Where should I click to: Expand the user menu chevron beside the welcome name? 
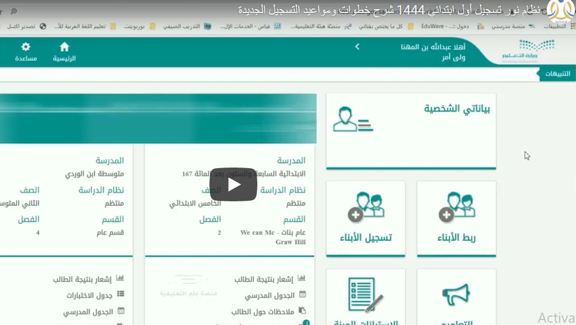(357, 47)
